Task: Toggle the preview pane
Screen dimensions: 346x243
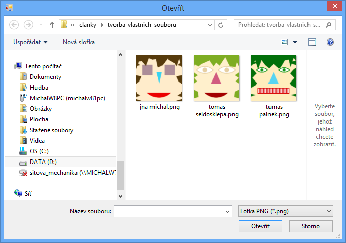Action: (312, 42)
